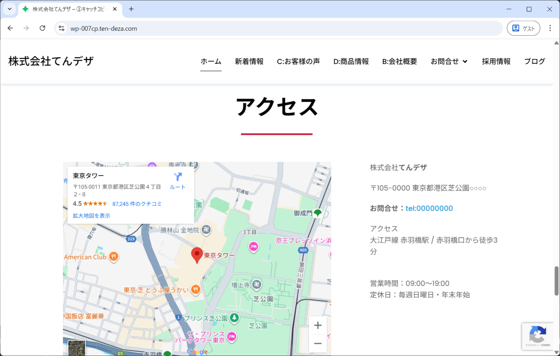Viewport: 560px width, 356px height.
Task: Click the Prince Shiba Park marker
Action: pos(234,317)
